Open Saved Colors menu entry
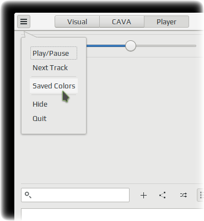Screen dimensions: 204x221 [x=53, y=86]
